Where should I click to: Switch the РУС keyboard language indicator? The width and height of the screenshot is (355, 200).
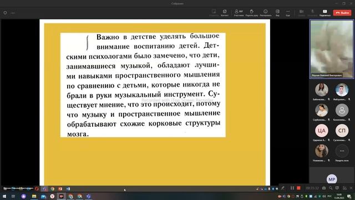(330, 196)
